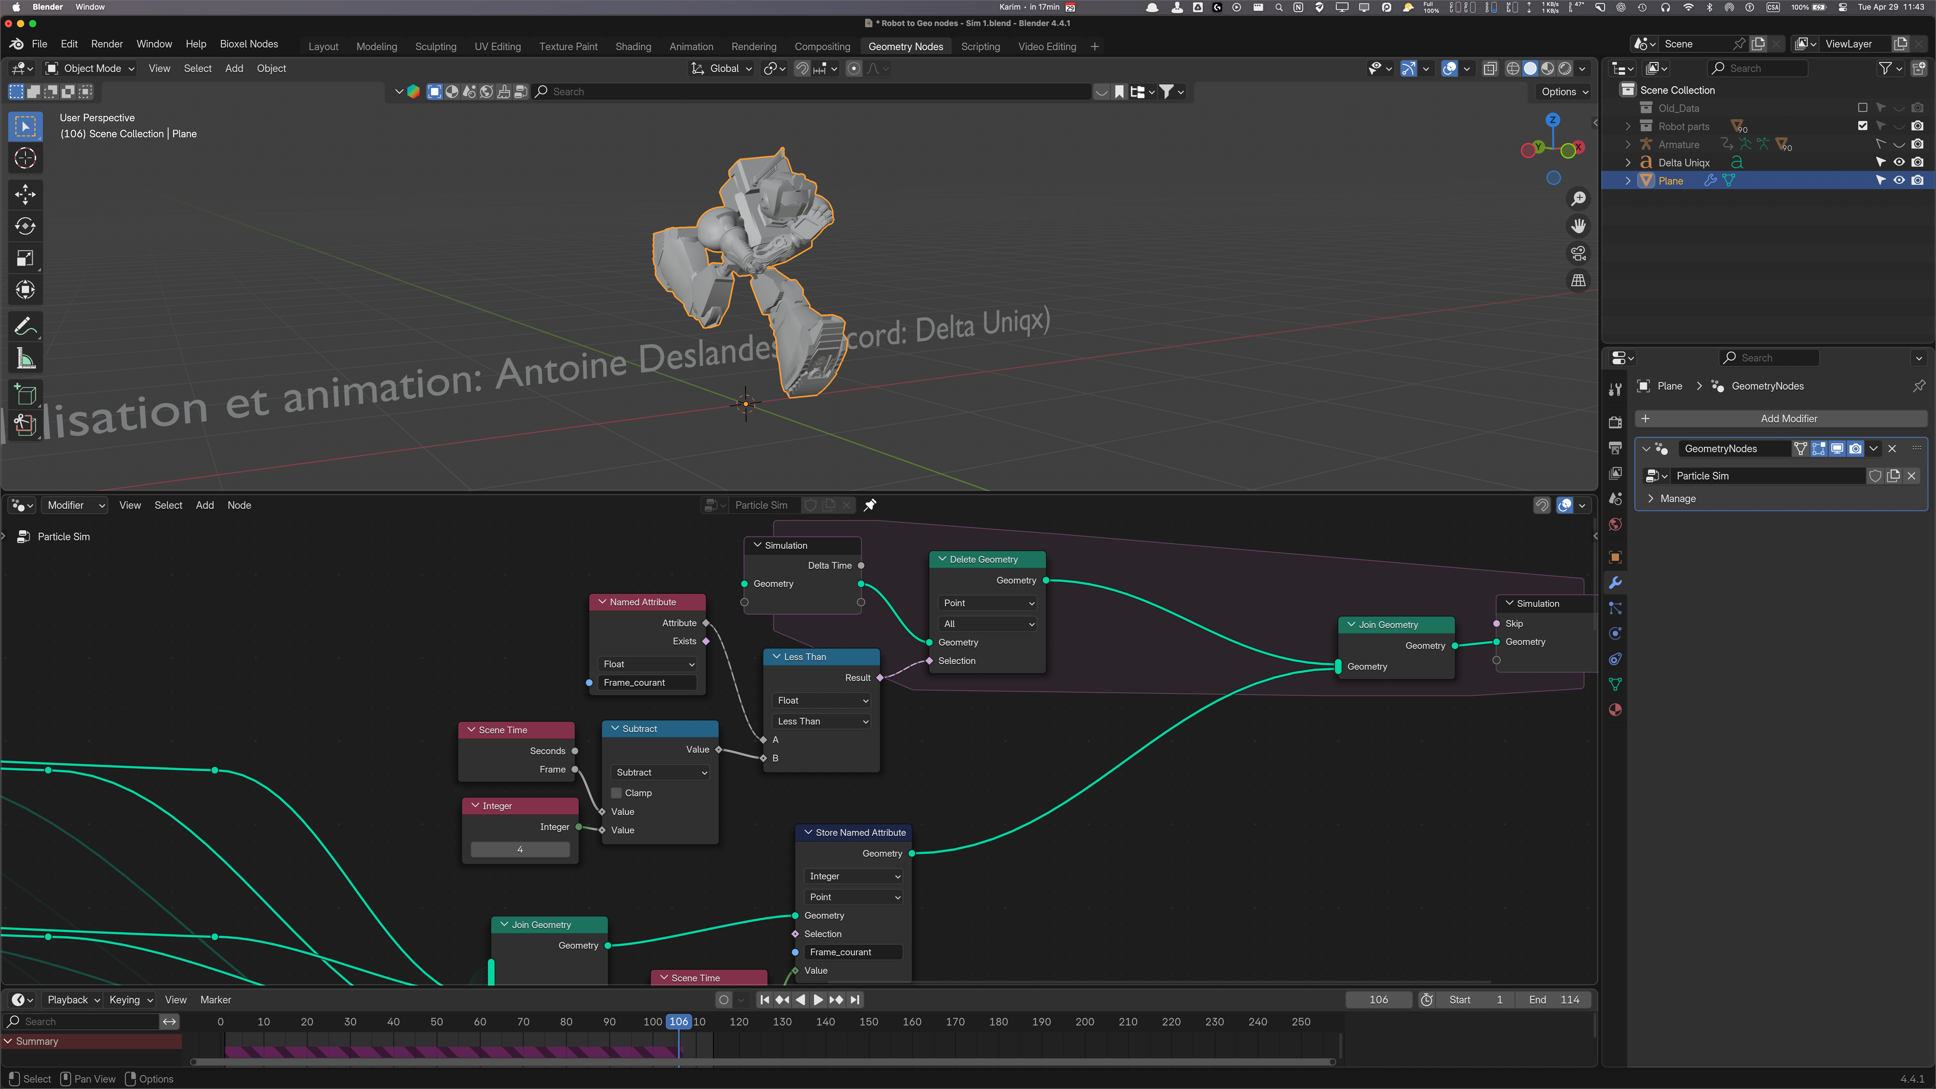Click the pin icon in node editor header
The width and height of the screenshot is (1936, 1089).
click(x=870, y=505)
